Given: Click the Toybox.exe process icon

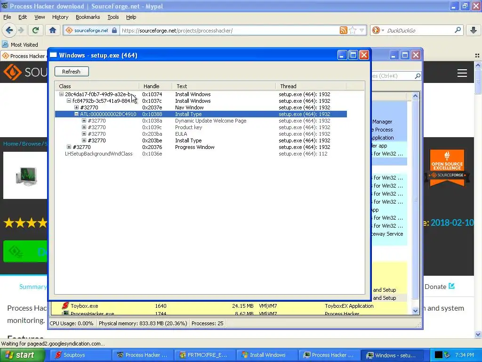Looking at the screenshot, I should pos(65,305).
